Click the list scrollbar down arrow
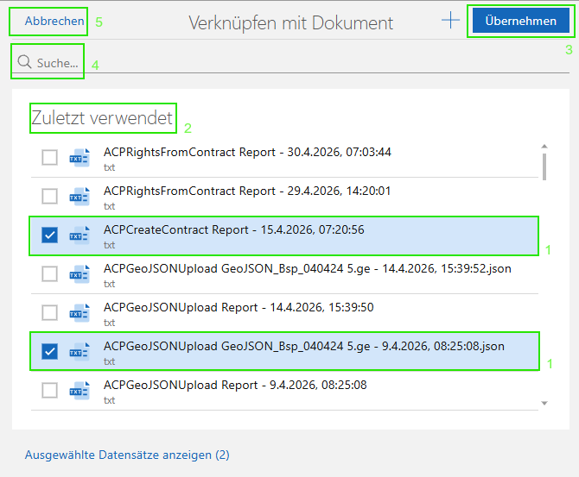This screenshot has width=579, height=477. coord(544,404)
